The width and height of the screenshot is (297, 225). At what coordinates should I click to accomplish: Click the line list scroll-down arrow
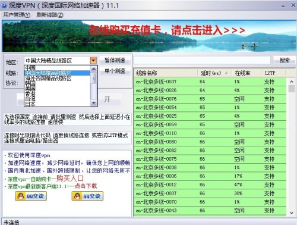point(292,212)
